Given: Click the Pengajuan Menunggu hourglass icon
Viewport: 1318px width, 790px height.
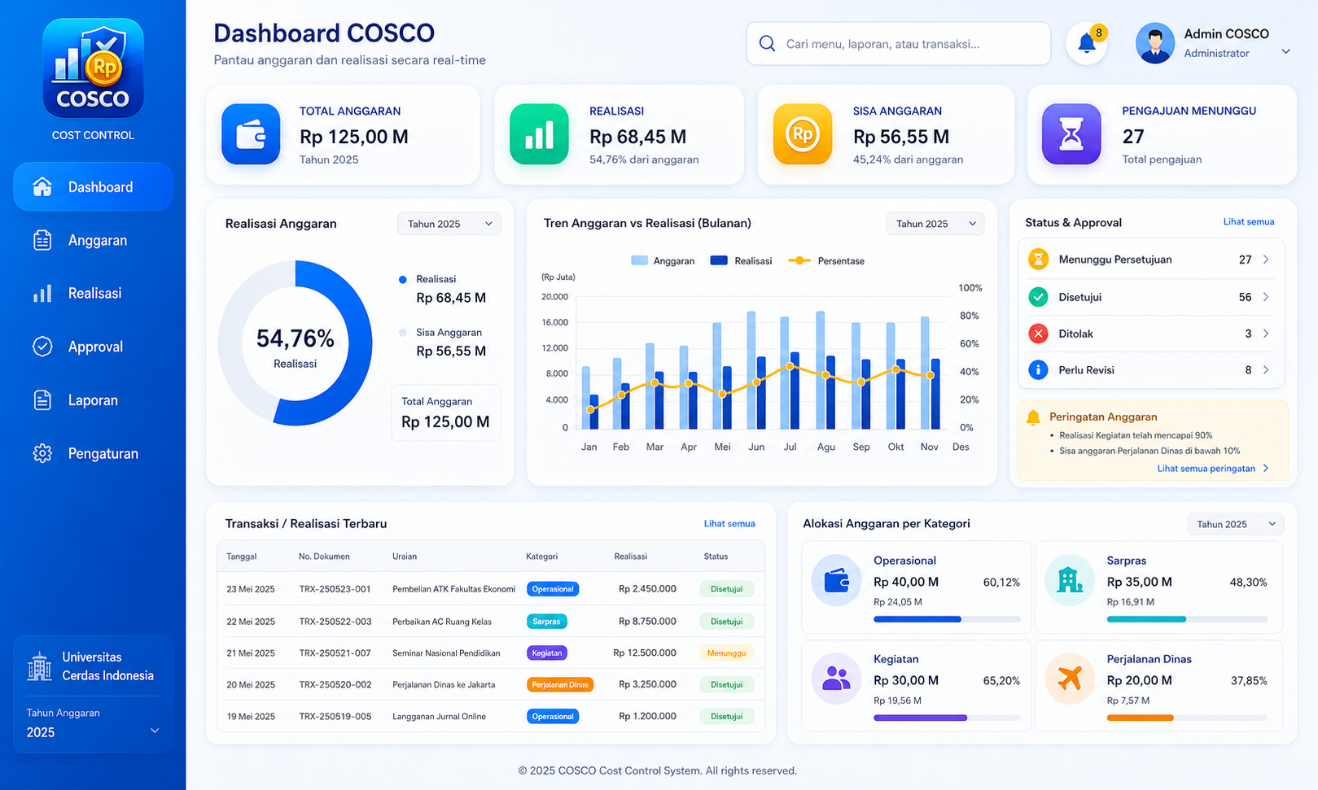Looking at the screenshot, I should [x=1071, y=134].
